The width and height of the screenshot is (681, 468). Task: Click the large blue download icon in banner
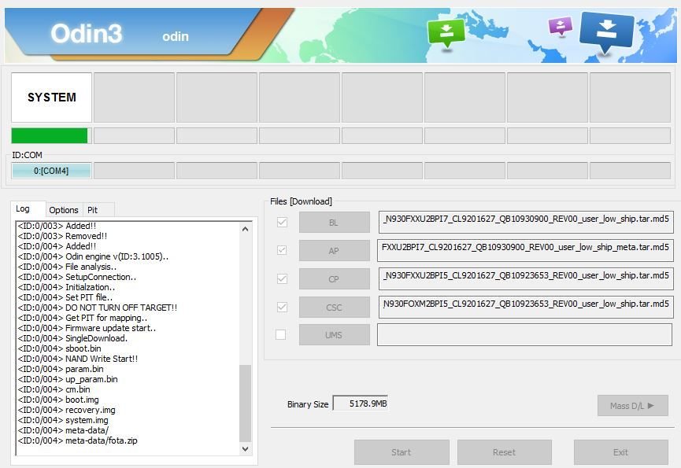pyautogui.click(x=606, y=31)
